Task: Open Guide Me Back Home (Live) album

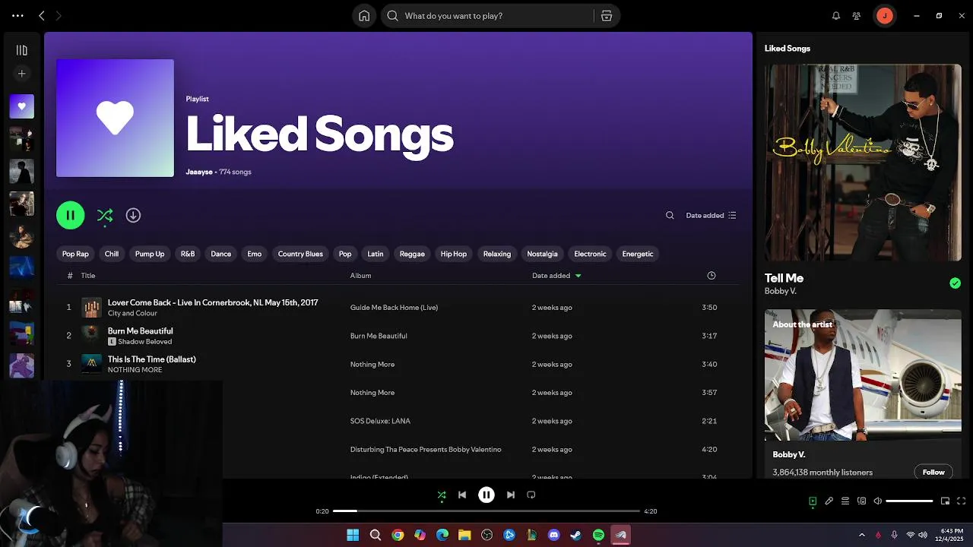Action: 394,308
